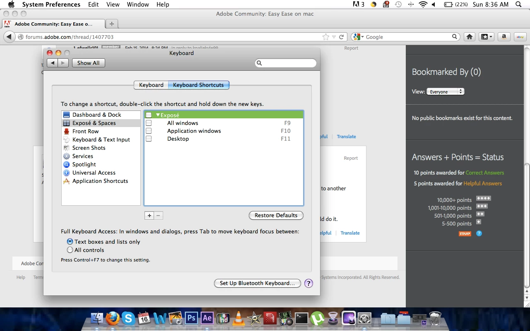
Task: Open uTorrent in the dock
Action: point(317,318)
